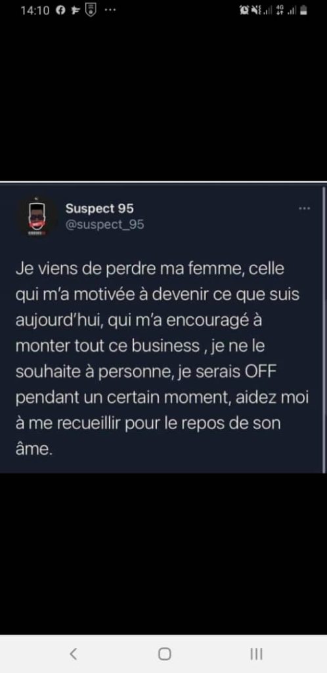The image size is (327, 673).
Task: Tap the battery indicator icon
Action: click(x=303, y=11)
